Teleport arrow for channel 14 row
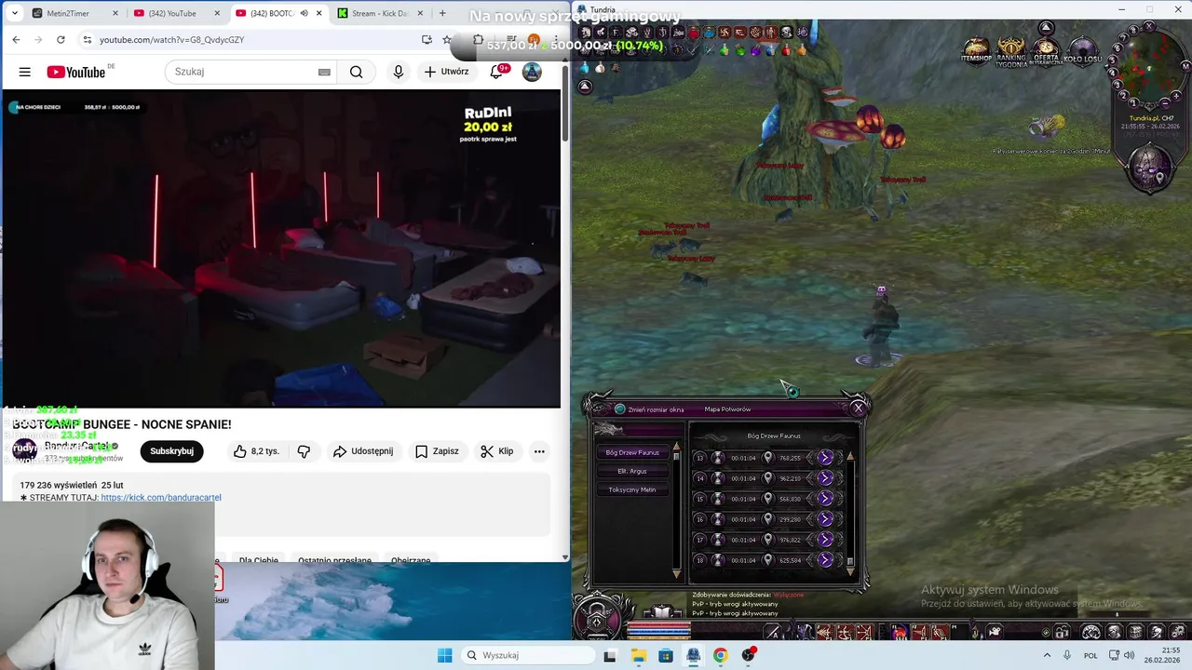Image resolution: width=1192 pixels, height=670 pixels. (825, 478)
